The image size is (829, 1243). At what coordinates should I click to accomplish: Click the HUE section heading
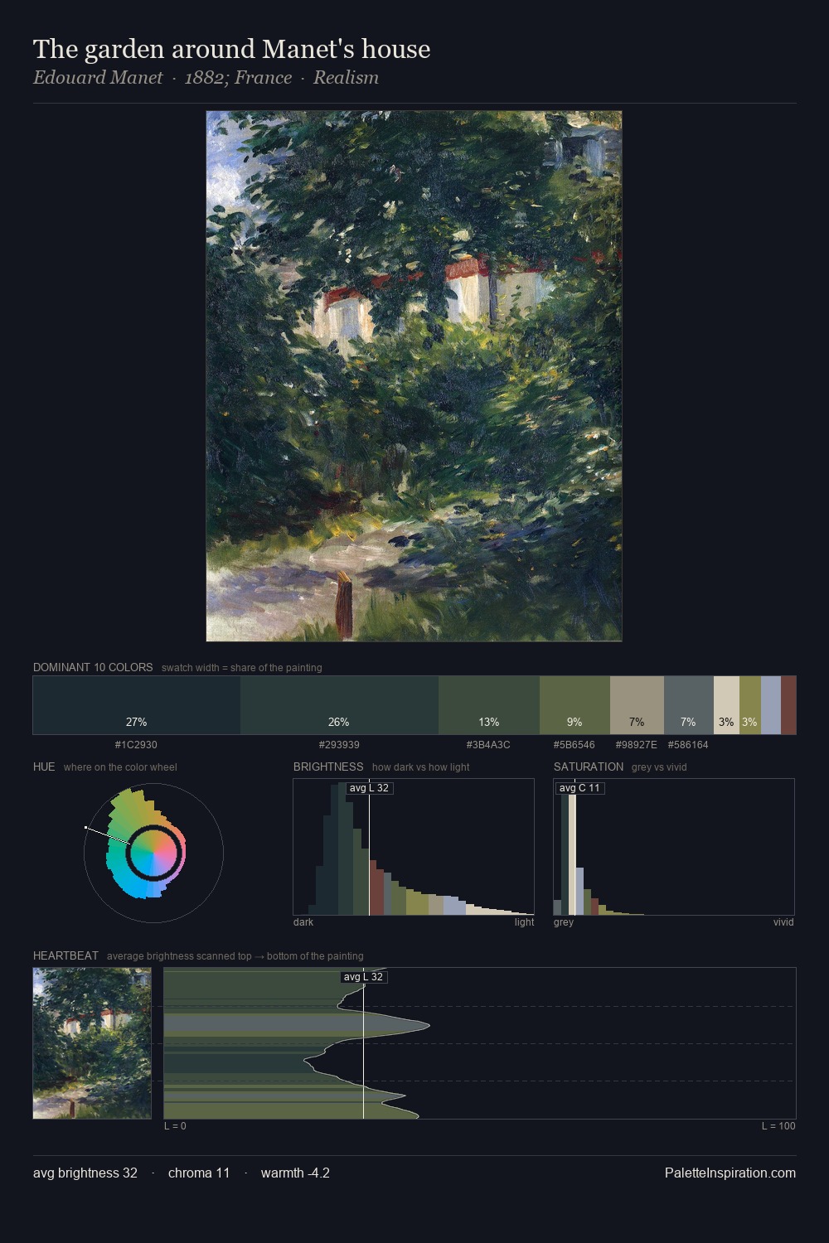point(44,767)
